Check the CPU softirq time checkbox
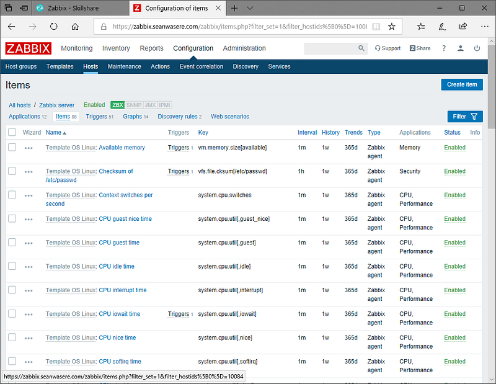The width and height of the screenshot is (496, 384). coord(12,361)
